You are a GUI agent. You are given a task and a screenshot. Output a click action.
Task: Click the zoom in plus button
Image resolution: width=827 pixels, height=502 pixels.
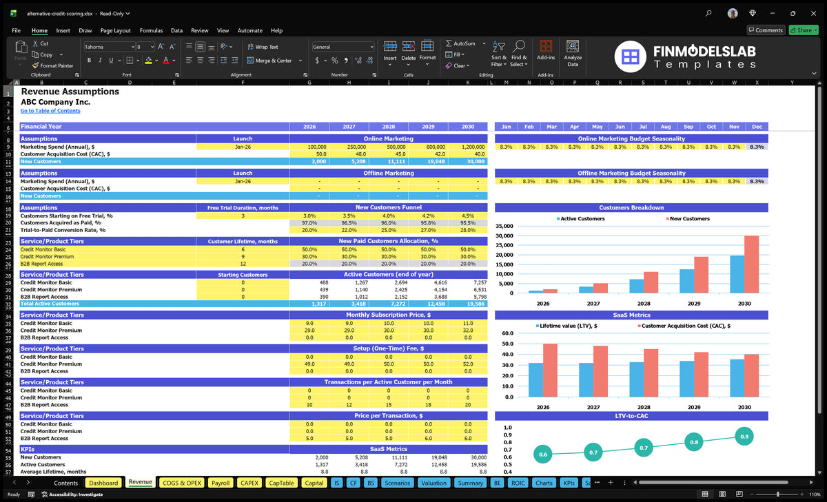click(801, 494)
